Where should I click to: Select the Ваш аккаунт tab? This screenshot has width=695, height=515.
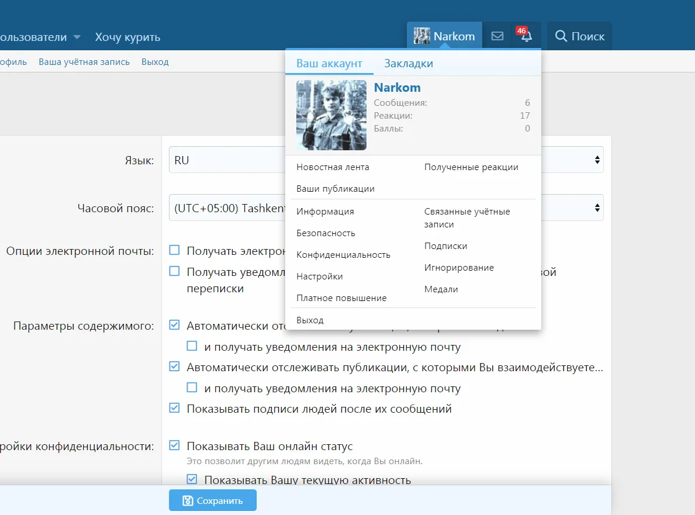click(329, 64)
